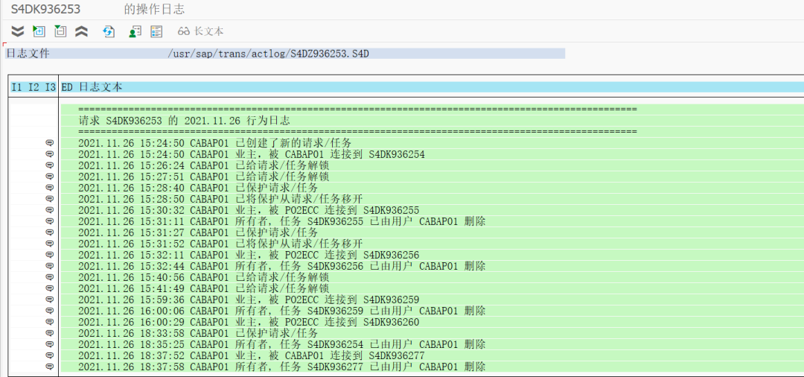Click the collapse one level minus icon

[x=60, y=32]
